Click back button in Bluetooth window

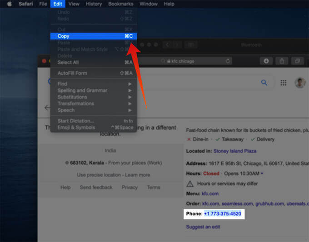coord(168,45)
